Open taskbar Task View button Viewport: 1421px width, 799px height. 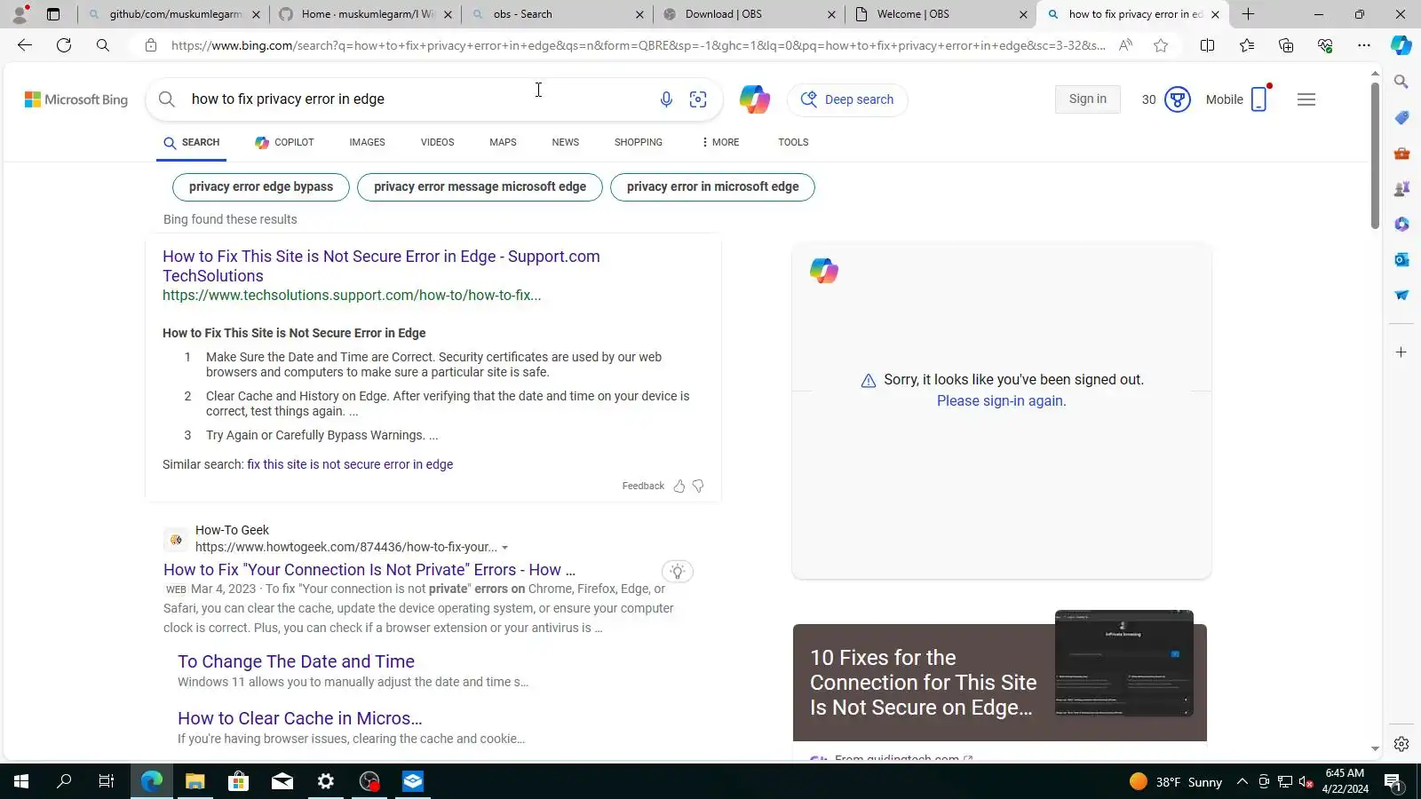point(107,782)
